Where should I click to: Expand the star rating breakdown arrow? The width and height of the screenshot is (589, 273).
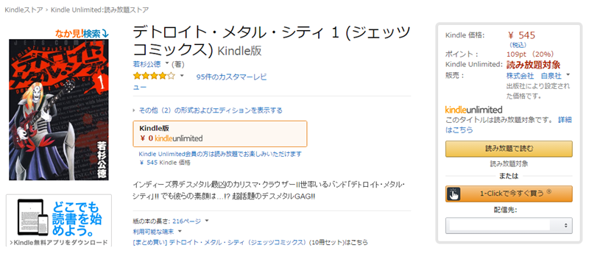(182, 77)
